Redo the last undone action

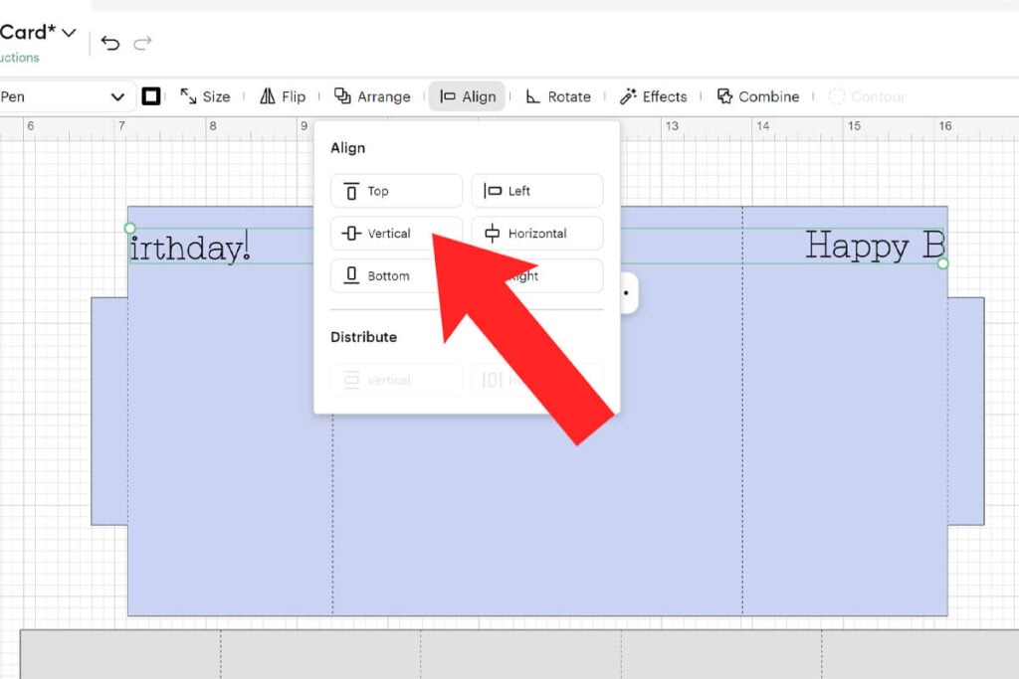pos(143,44)
